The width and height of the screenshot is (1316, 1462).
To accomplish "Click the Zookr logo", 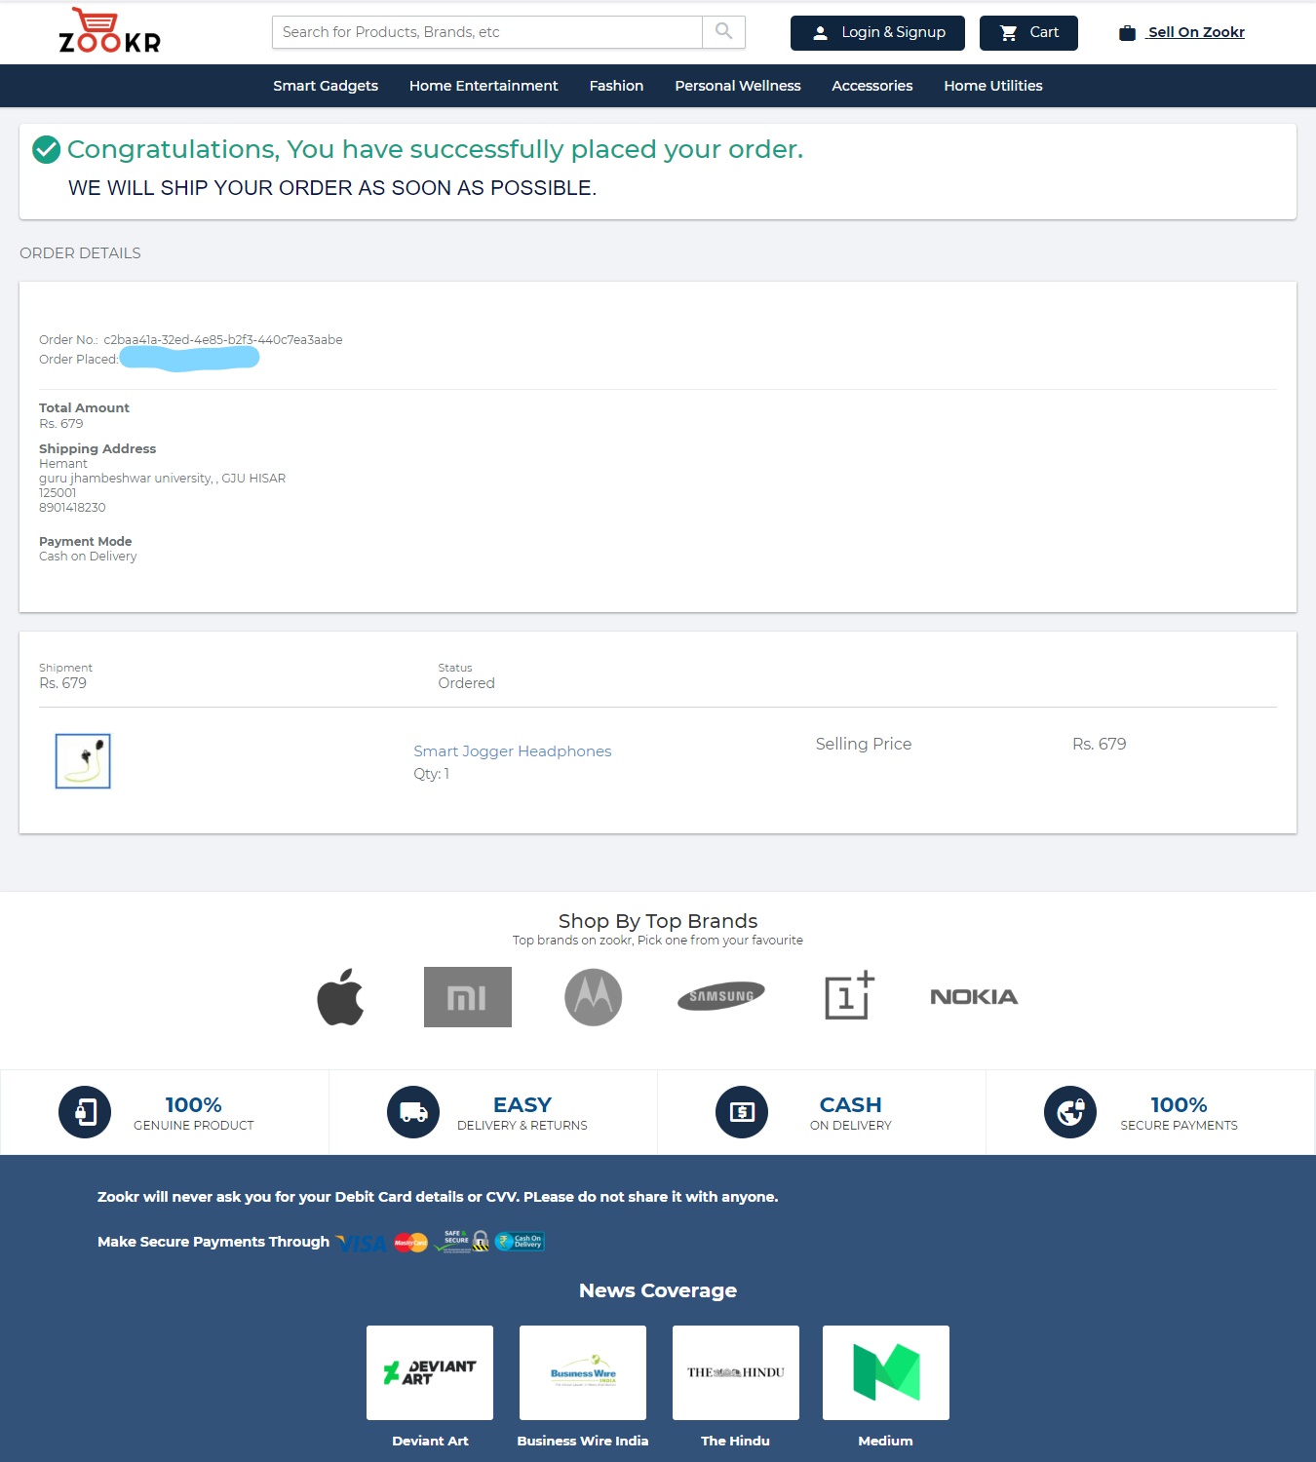I will (x=109, y=31).
